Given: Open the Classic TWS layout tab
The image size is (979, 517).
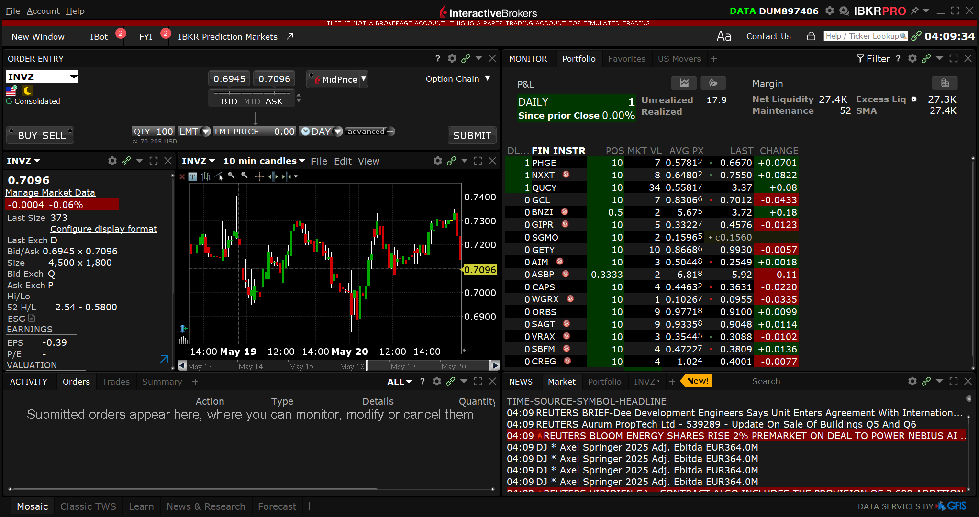Looking at the screenshot, I should 88,506.
